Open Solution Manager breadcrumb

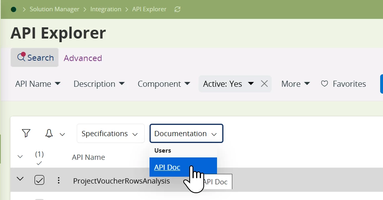(x=55, y=9)
